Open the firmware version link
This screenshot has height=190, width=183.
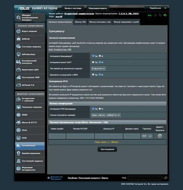(x=129, y=14)
